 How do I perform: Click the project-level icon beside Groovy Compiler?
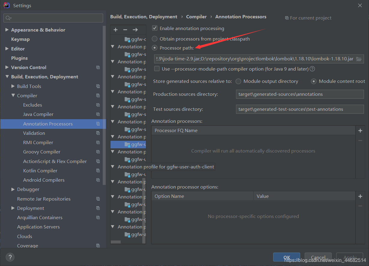tap(98, 152)
